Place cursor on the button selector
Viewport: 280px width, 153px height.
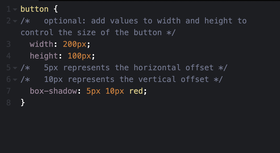tap(34, 9)
